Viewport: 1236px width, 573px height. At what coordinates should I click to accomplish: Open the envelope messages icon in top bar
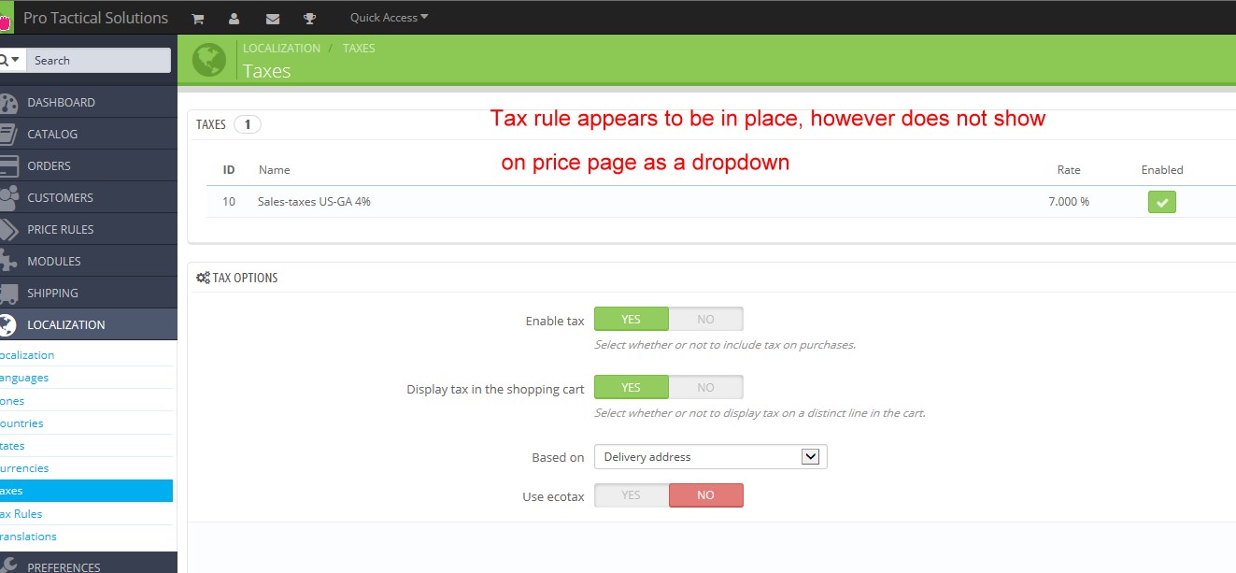273,19
